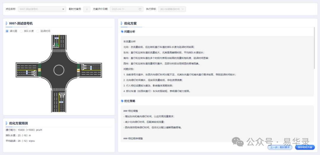The height and width of the screenshot is (155, 320).
Task: Select the blue detector markers on north approach
Action: (56, 38)
